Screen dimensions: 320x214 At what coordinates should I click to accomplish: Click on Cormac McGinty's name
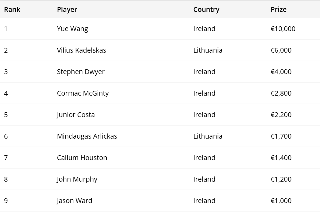[83, 93]
